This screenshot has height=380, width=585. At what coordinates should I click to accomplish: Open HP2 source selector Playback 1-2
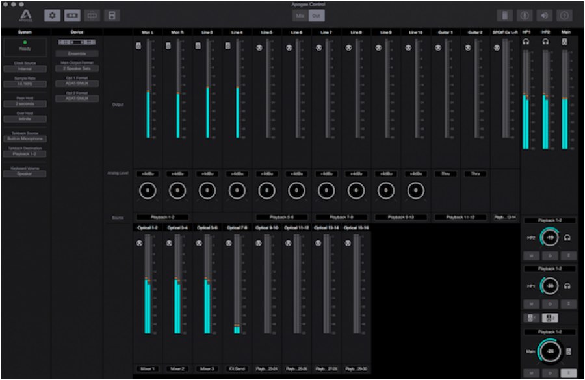click(550, 220)
